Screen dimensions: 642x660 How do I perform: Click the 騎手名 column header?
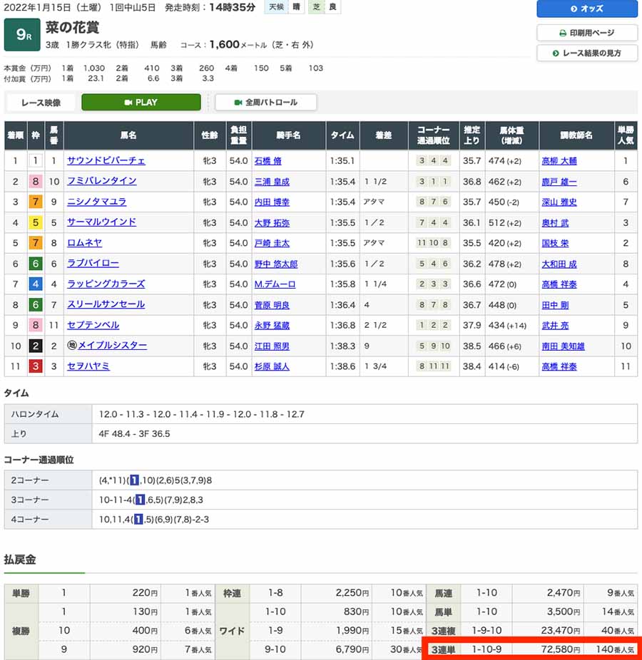point(289,135)
